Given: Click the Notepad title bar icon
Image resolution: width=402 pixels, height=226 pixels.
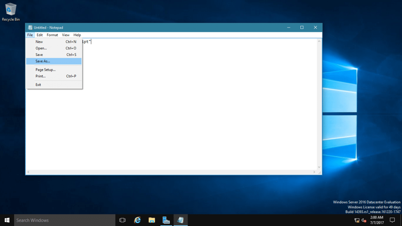Looking at the screenshot, I should [x=30, y=28].
